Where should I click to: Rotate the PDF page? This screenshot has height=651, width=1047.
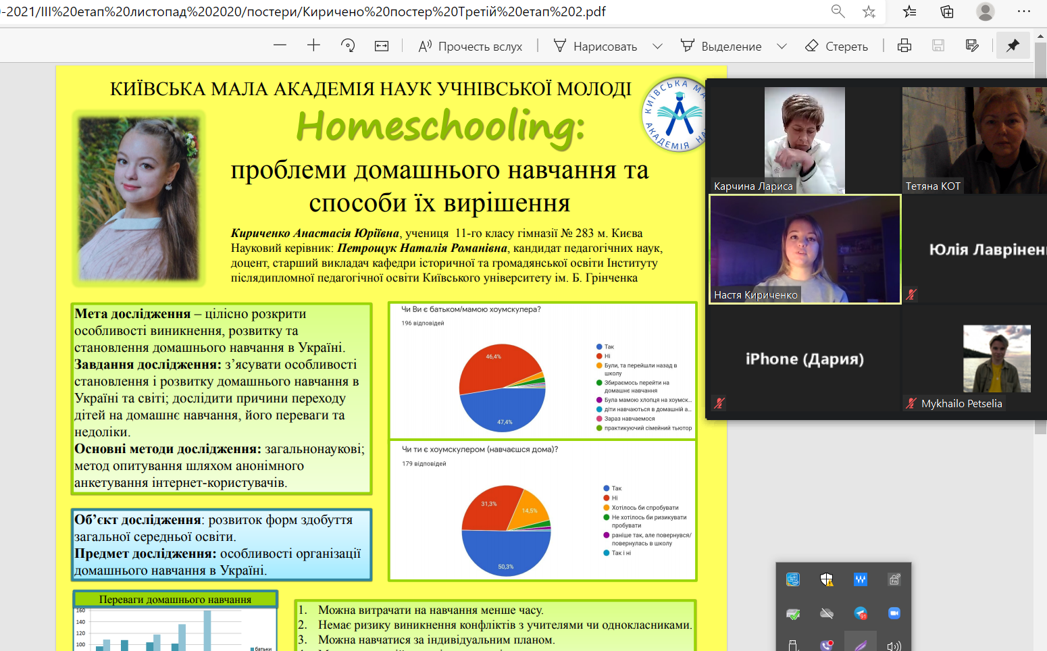pyautogui.click(x=348, y=45)
